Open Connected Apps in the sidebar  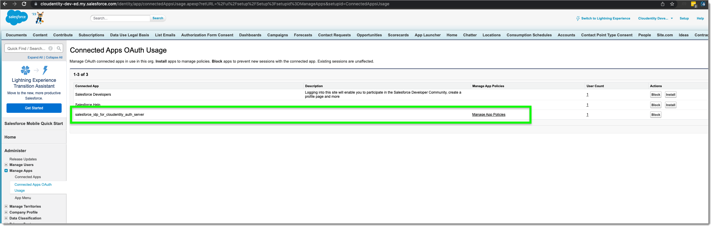[28, 177]
